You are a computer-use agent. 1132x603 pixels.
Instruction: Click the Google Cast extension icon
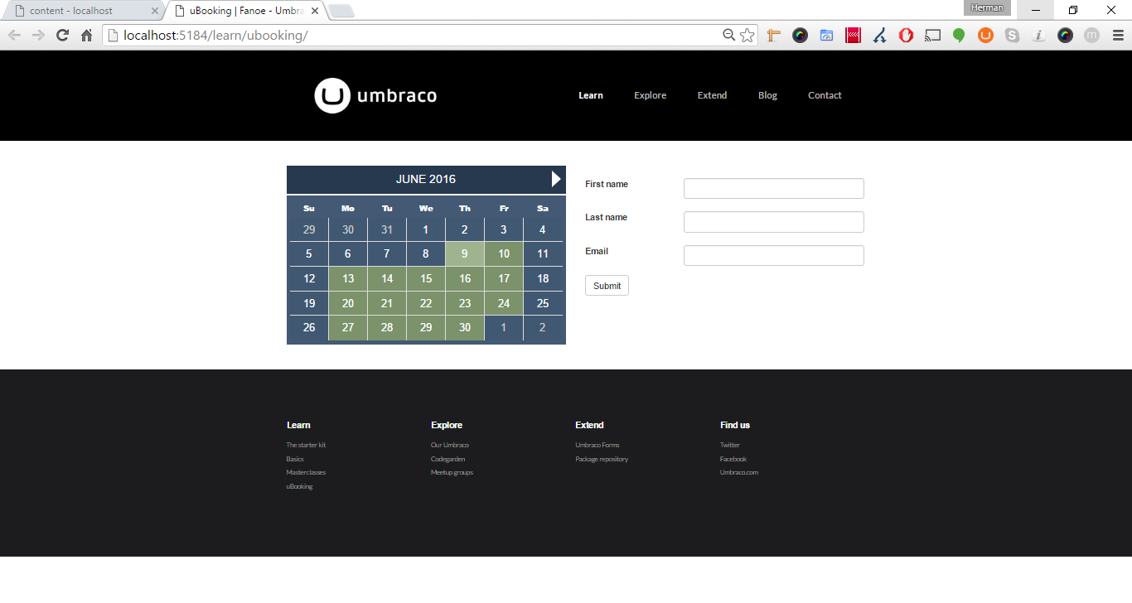pyautogui.click(x=932, y=35)
